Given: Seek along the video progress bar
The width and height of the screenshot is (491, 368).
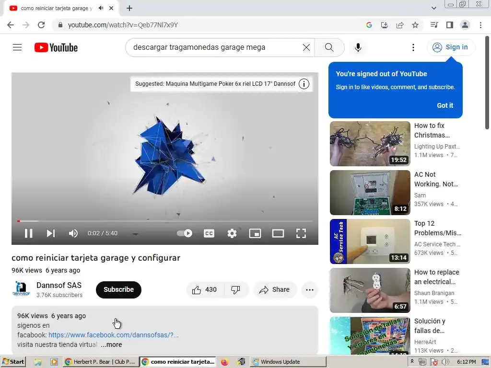Looking at the screenshot, I should click(x=165, y=221).
